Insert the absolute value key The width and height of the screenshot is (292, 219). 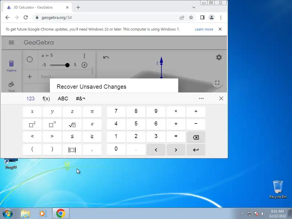(x=72, y=149)
